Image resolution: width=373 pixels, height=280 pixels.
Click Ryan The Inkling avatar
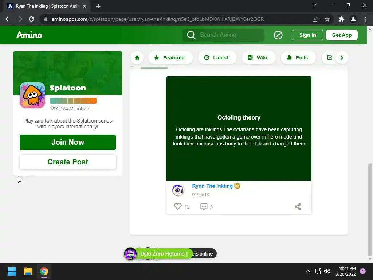[x=178, y=190]
